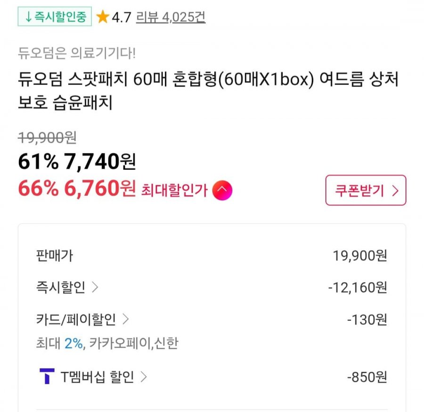Click the 최대 2% 카카오페이,신한 note
The image size is (424, 412).
click(x=107, y=343)
